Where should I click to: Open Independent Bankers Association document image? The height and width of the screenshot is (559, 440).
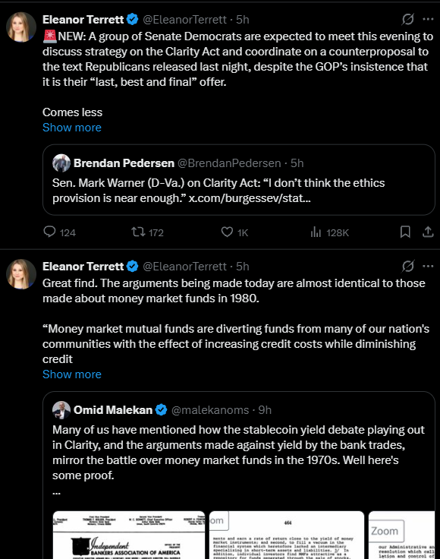129,535
